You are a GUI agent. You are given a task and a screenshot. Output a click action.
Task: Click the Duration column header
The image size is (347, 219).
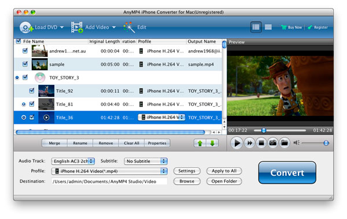[x=128, y=41]
